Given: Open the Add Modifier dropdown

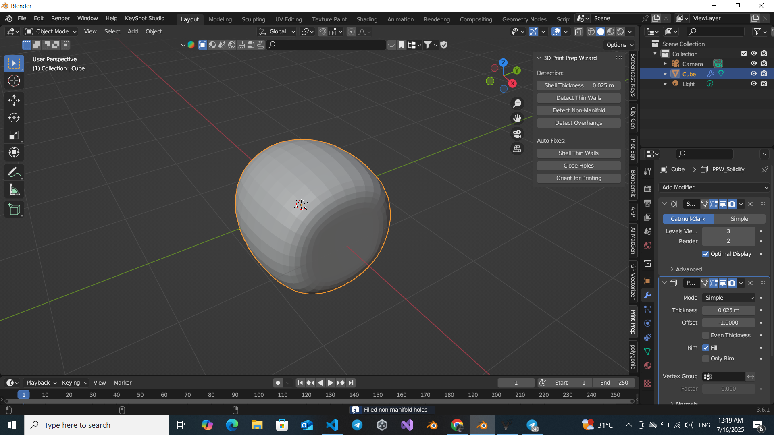Looking at the screenshot, I should tap(714, 187).
